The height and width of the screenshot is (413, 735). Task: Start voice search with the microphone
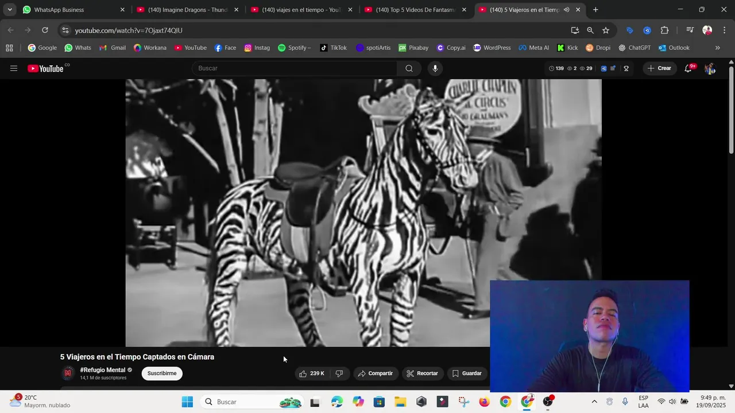coord(435,68)
